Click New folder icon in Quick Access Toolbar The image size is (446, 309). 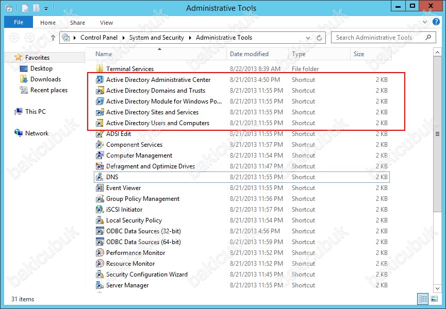(x=36, y=8)
